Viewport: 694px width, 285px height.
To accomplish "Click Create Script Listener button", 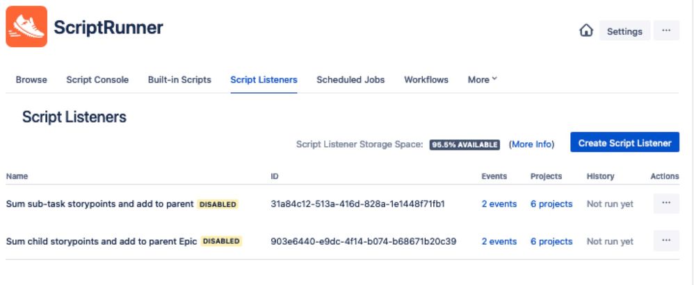I will pyautogui.click(x=624, y=143).
